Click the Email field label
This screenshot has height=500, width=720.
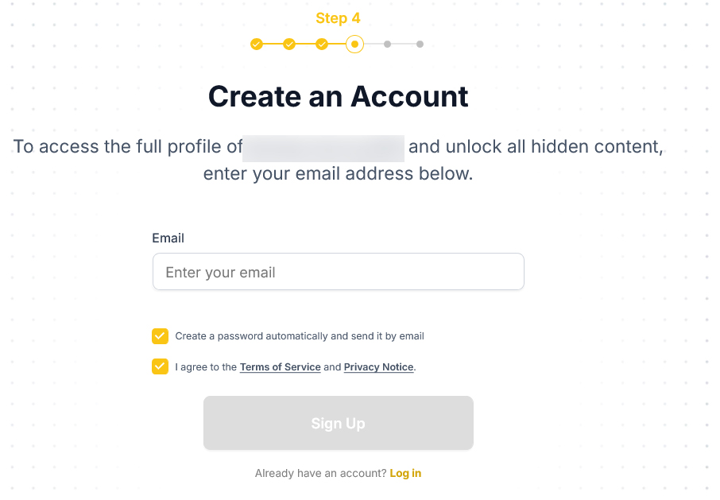168,238
